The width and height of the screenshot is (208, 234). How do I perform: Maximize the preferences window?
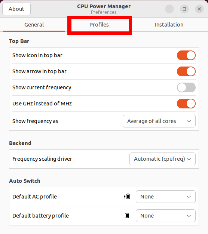pos(184,9)
